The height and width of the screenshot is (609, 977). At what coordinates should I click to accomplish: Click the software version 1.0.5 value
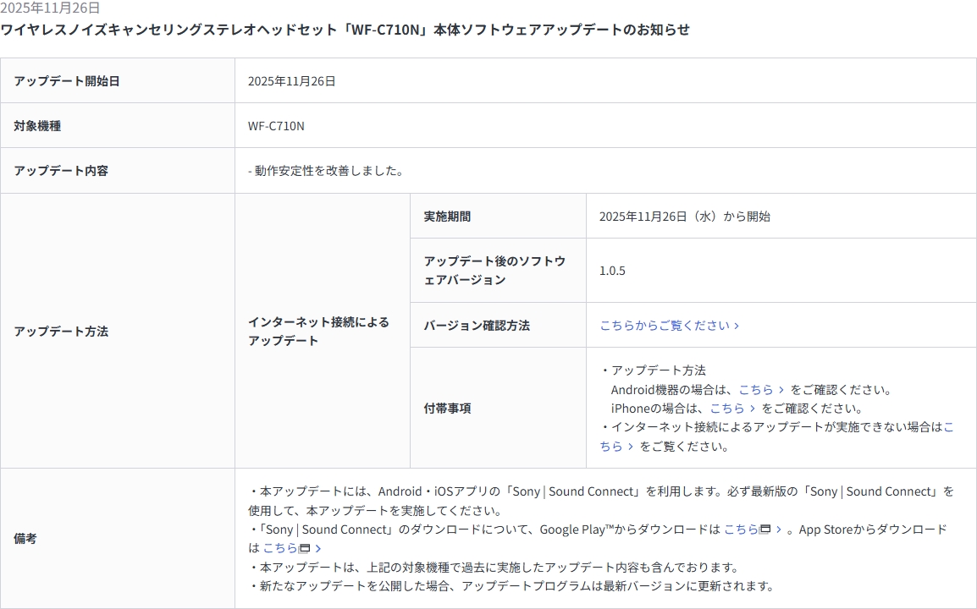[612, 271]
